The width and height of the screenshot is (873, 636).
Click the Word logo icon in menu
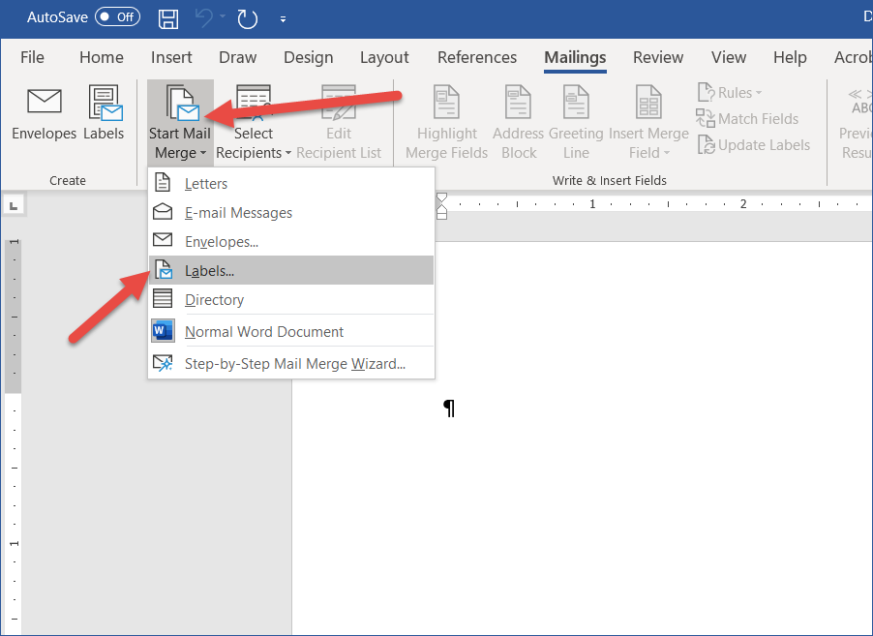(x=163, y=331)
